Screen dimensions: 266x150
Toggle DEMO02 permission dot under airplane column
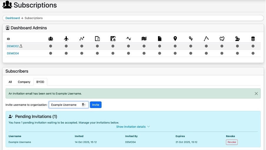(x=66, y=46)
